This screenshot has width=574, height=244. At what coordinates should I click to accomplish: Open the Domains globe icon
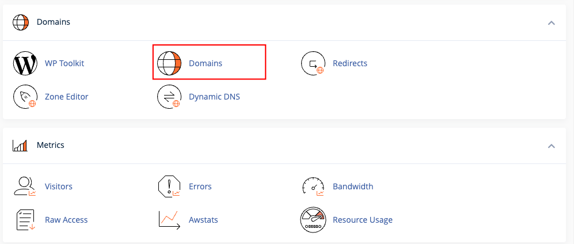point(169,63)
